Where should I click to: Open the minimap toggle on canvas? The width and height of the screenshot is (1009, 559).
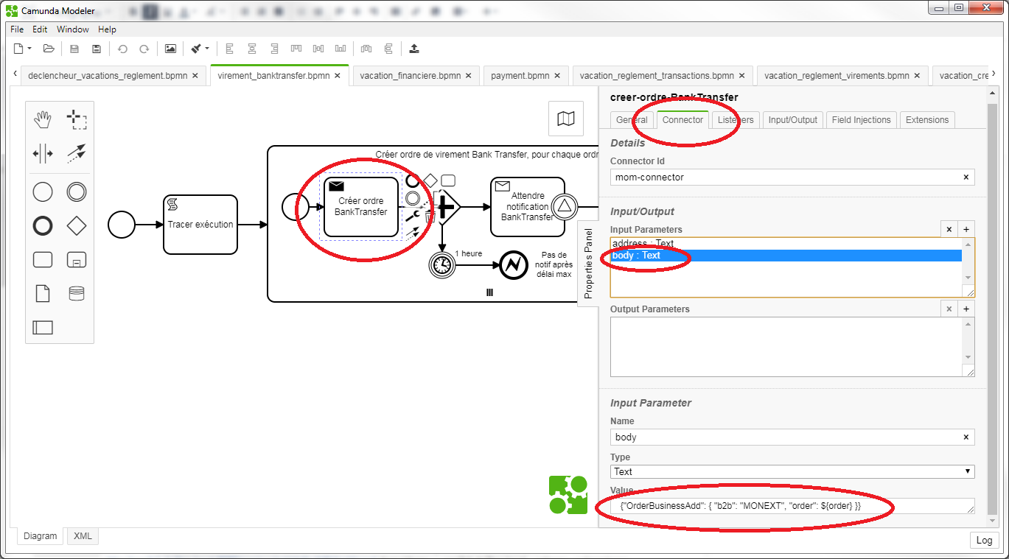pyautogui.click(x=566, y=119)
